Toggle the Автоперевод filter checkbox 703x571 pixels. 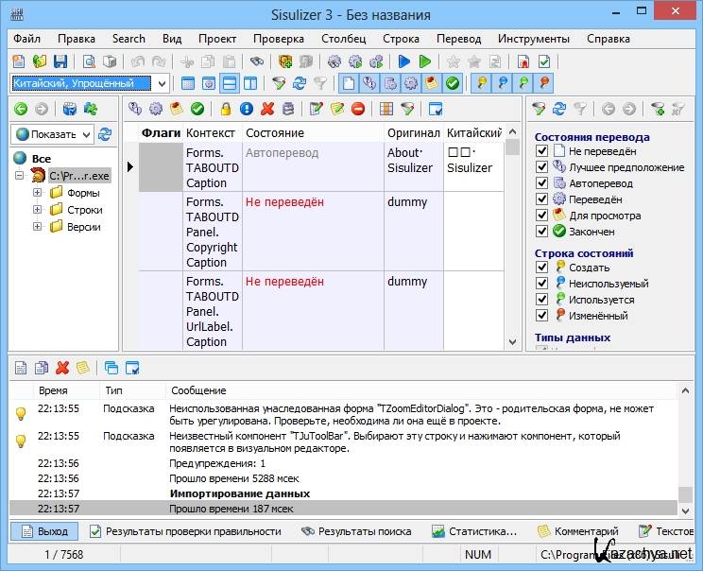coord(542,183)
